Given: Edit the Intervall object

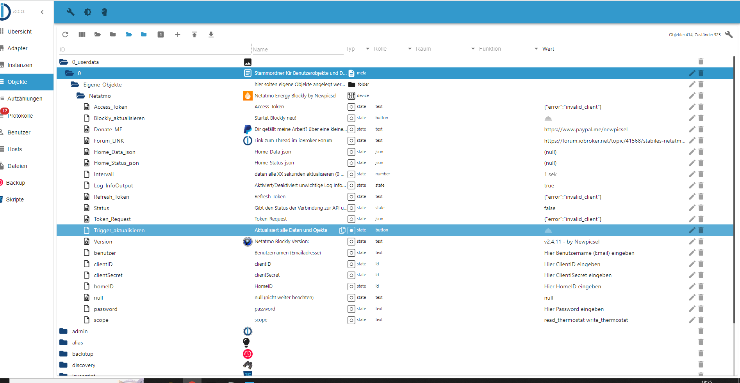Looking at the screenshot, I should click(x=692, y=174).
